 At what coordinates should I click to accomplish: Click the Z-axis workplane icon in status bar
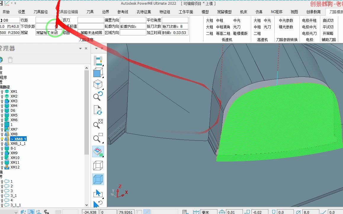tap(39, 212)
